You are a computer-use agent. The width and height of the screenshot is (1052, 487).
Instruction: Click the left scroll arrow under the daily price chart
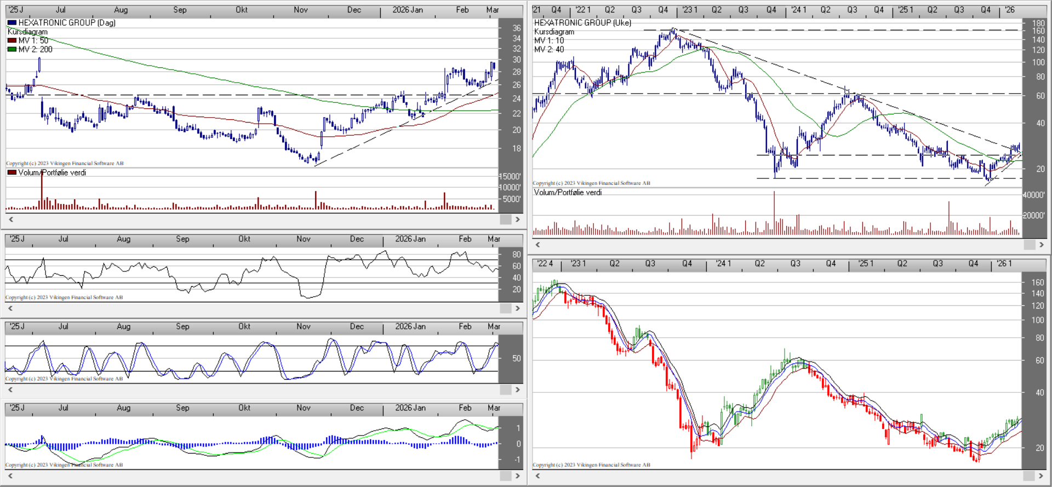click(10, 219)
